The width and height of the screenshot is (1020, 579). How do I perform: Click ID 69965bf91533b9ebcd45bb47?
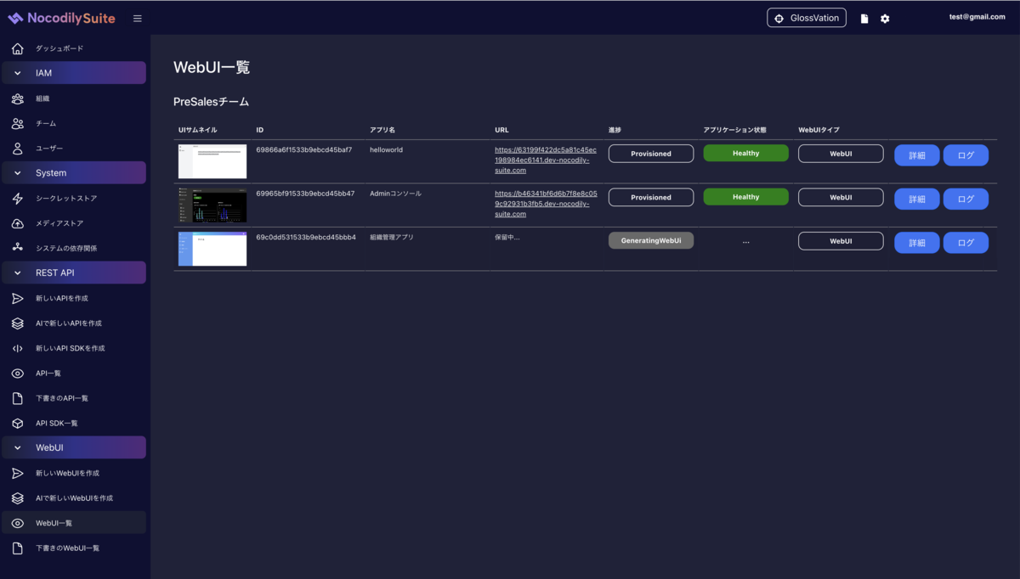pos(305,194)
